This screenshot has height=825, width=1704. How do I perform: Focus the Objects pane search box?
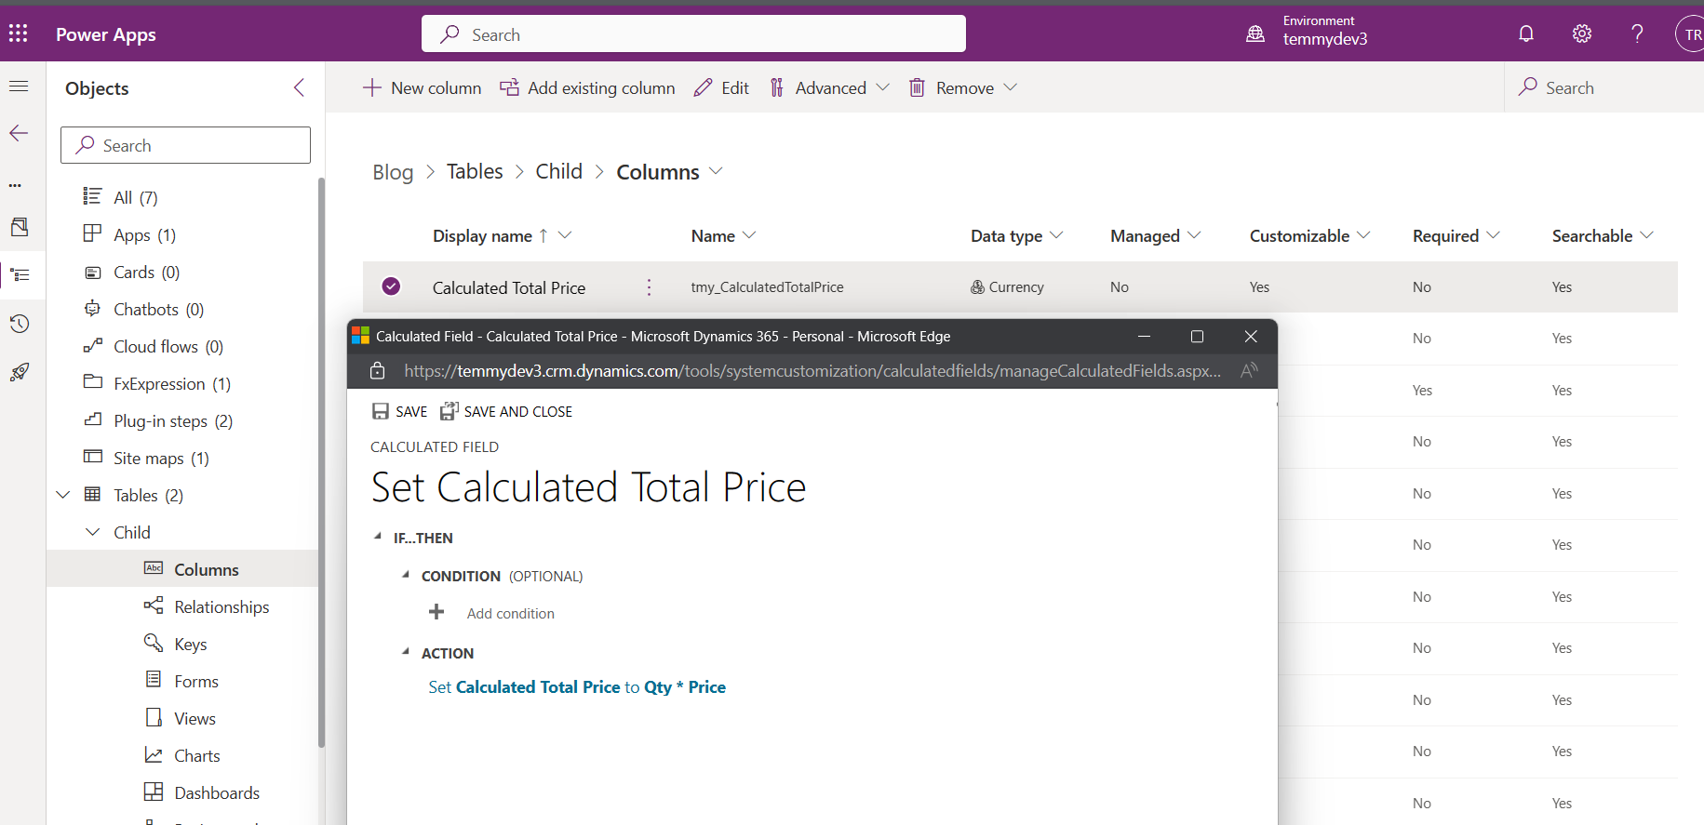[x=185, y=145]
